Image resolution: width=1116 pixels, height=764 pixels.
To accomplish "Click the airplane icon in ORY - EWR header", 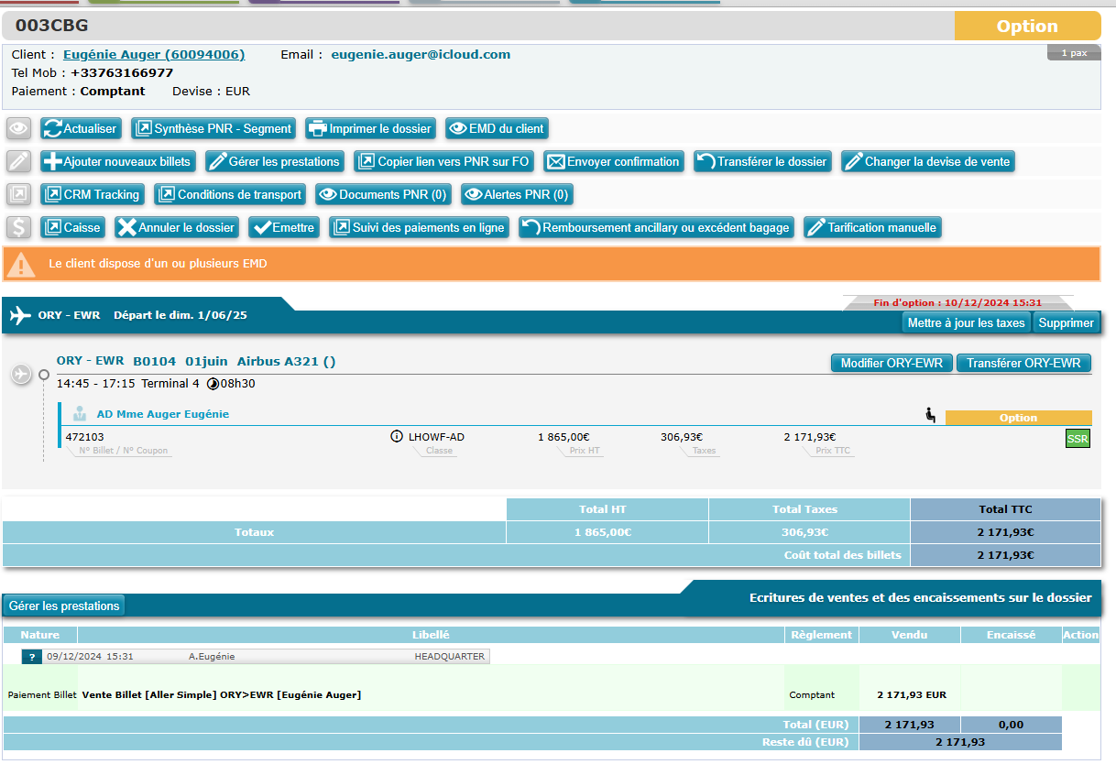I will (19, 316).
